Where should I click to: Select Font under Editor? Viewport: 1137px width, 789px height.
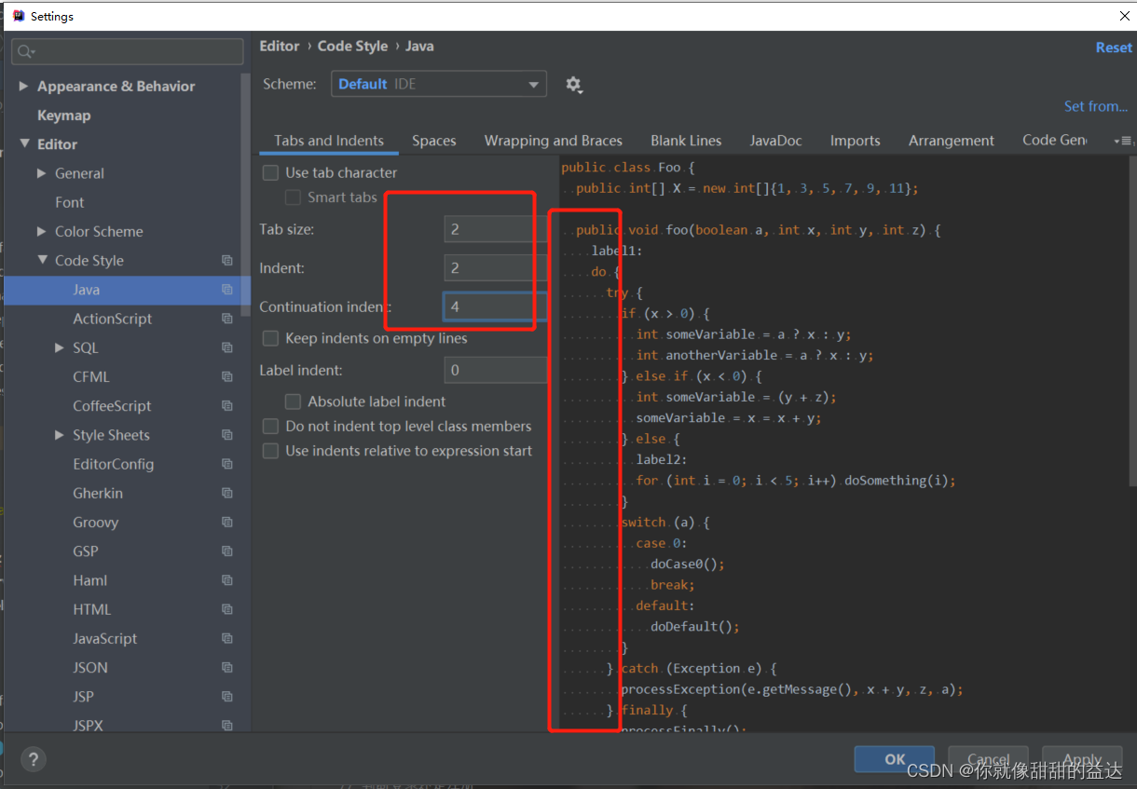click(x=70, y=202)
